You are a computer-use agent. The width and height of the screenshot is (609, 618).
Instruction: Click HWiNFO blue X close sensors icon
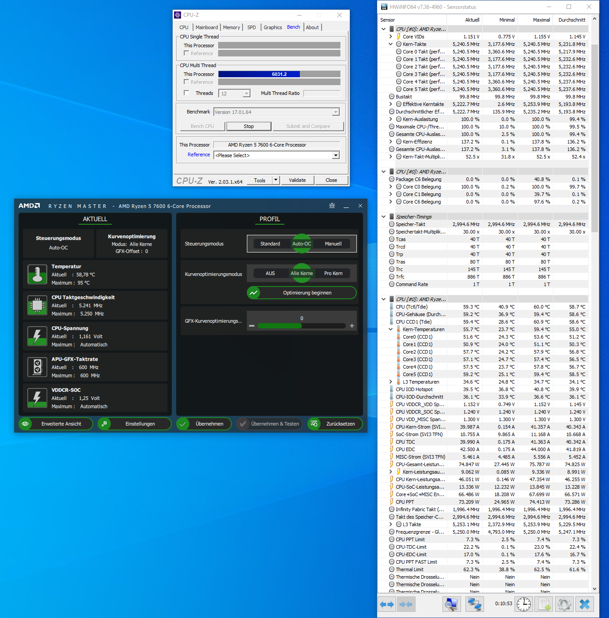coord(585,604)
